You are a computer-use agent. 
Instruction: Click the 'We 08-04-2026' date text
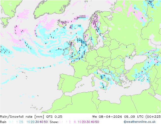tap(107, 117)
